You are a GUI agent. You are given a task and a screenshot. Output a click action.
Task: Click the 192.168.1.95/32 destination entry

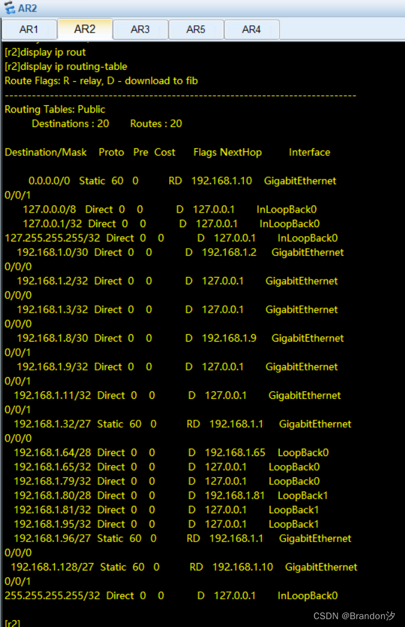point(52,524)
